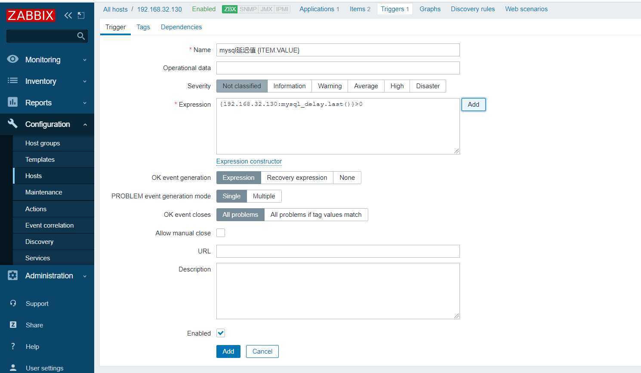Click the Reports chart icon
641x373 pixels.
click(x=13, y=102)
